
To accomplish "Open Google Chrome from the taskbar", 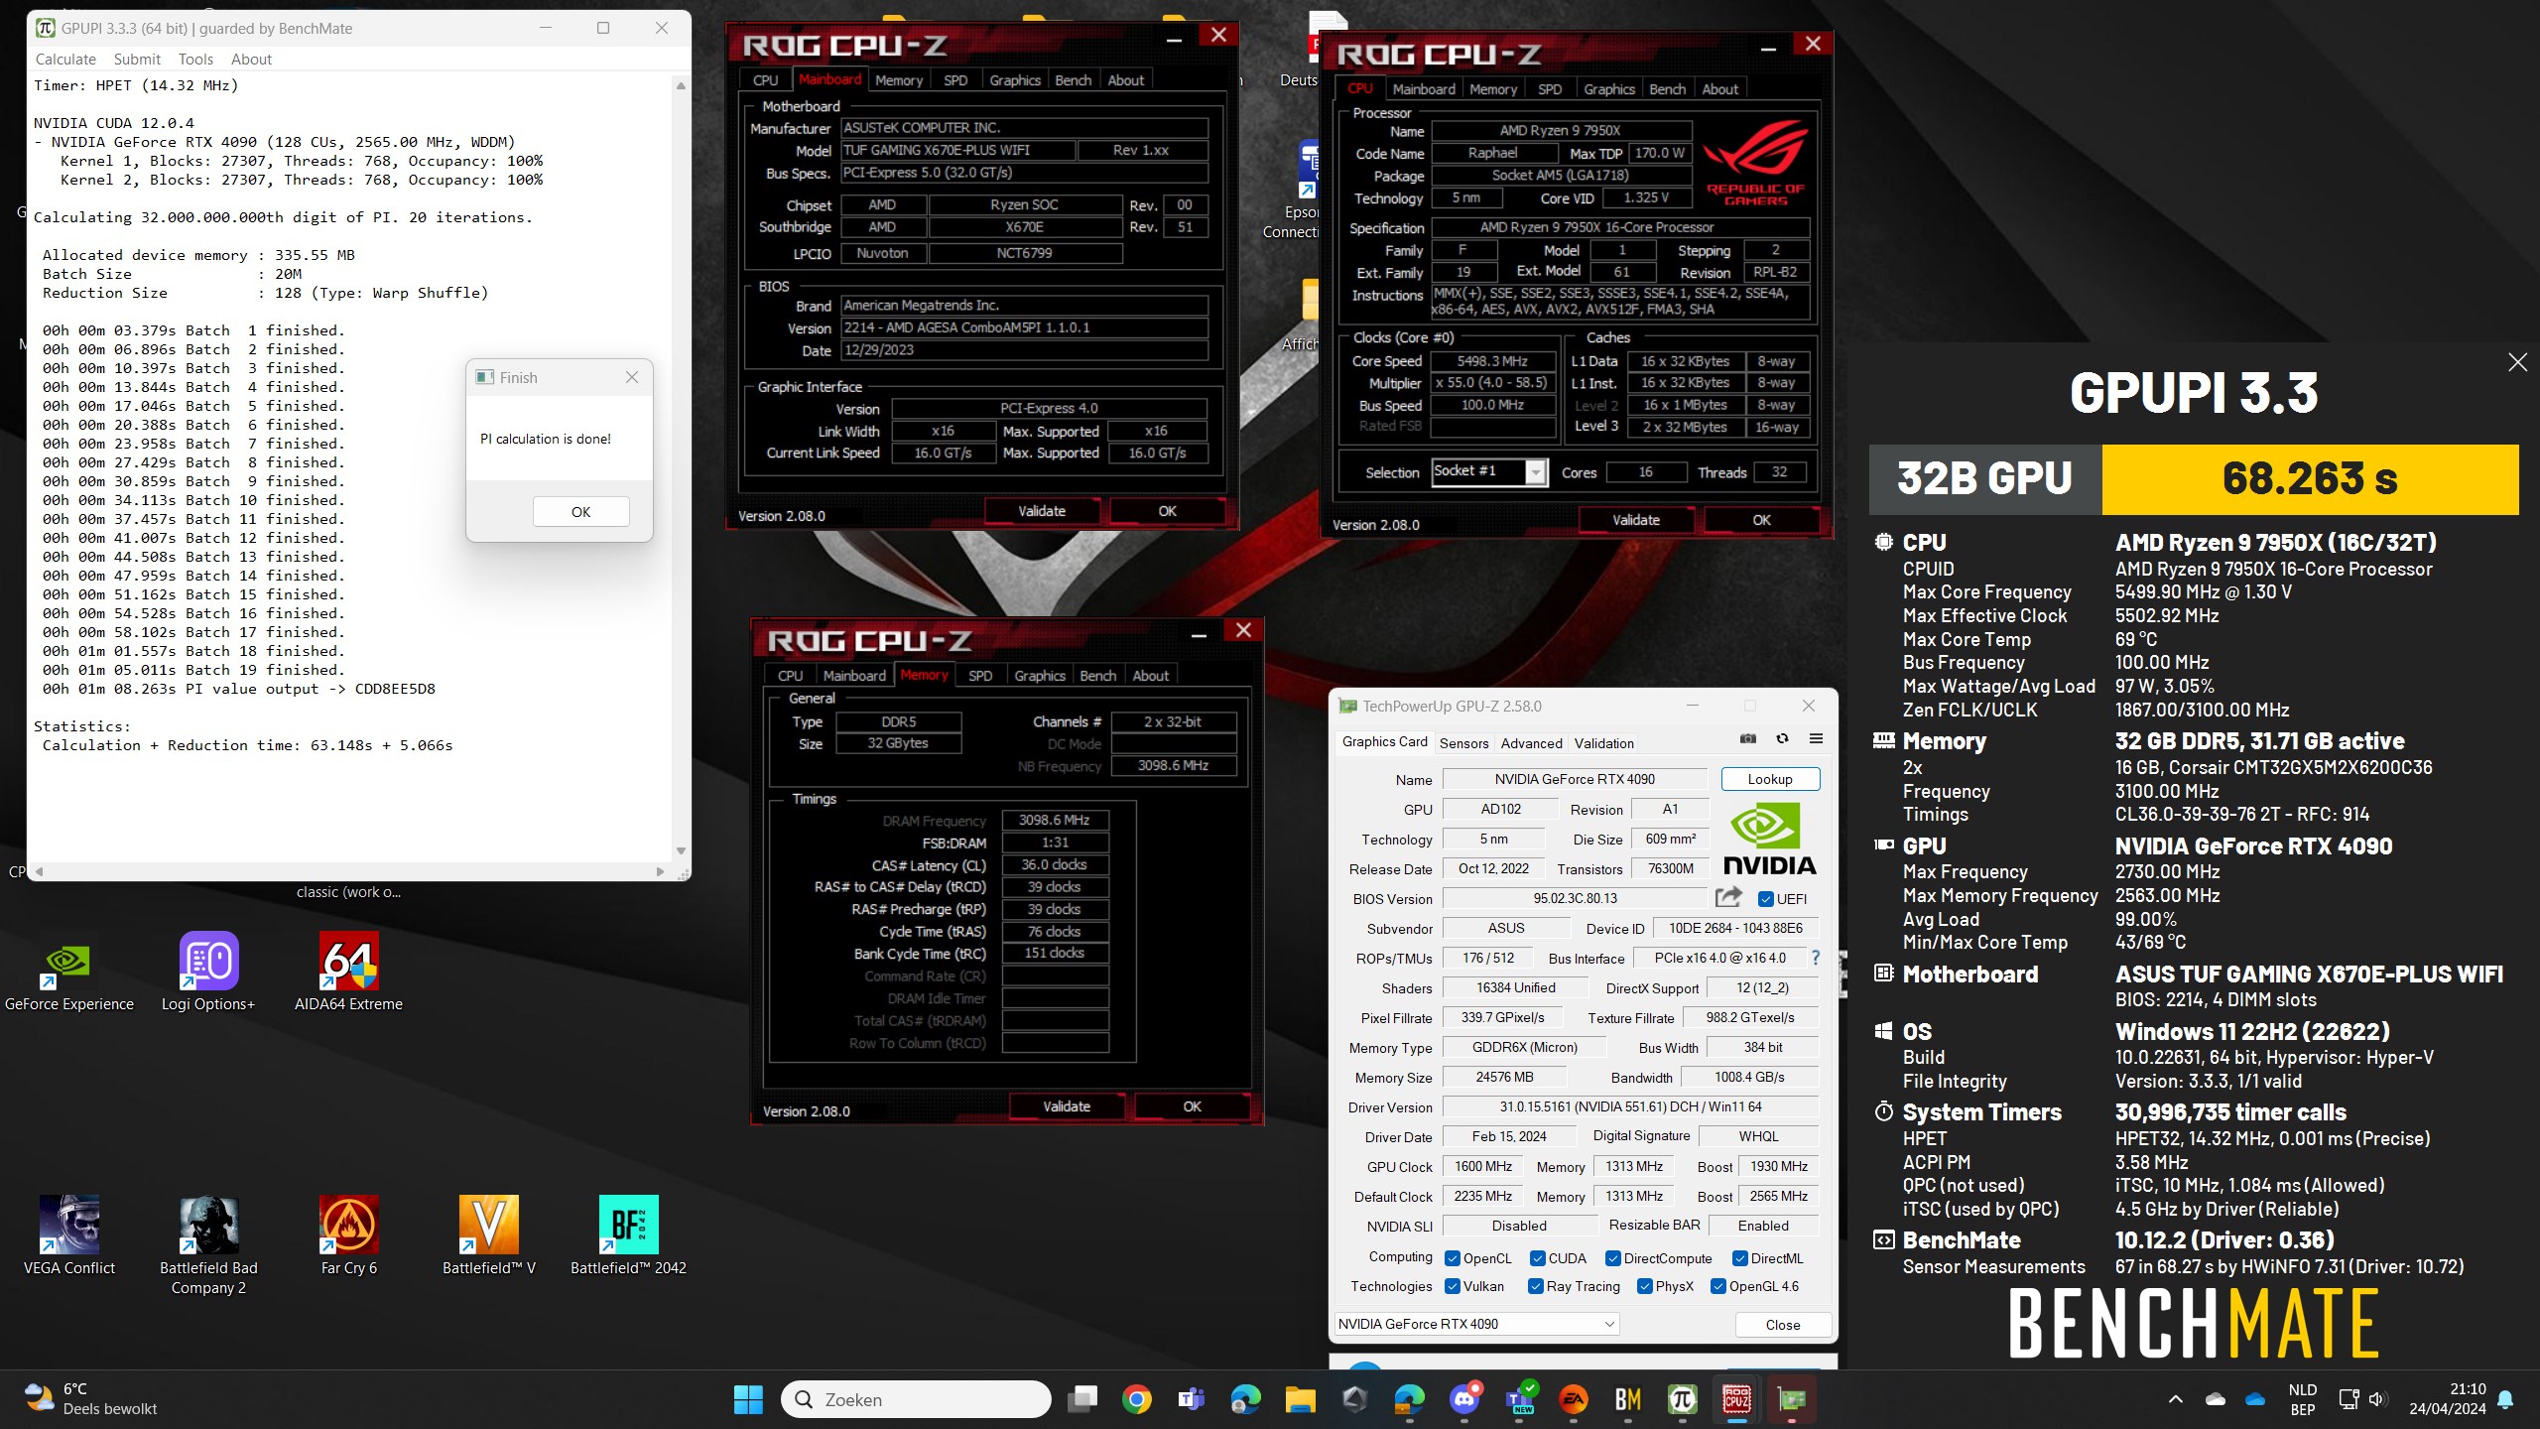I will click(x=1137, y=1399).
